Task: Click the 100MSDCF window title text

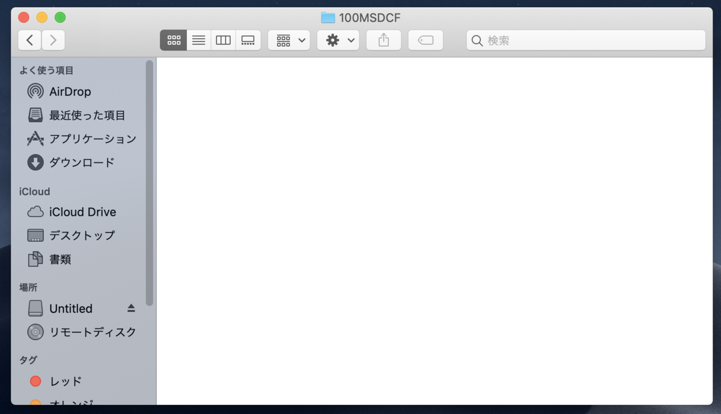Action: pos(370,17)
